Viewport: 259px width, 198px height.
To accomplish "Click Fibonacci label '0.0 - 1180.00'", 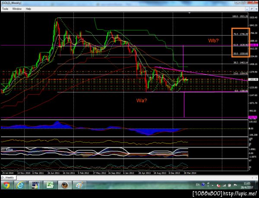I will pyautogui.click(x=241, y=91).
